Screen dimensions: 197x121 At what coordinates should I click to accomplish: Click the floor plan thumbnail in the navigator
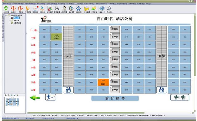[x=12, y=102]
